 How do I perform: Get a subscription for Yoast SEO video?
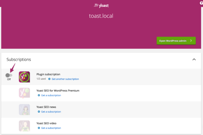pyautogui.click(x=51, y=128)
